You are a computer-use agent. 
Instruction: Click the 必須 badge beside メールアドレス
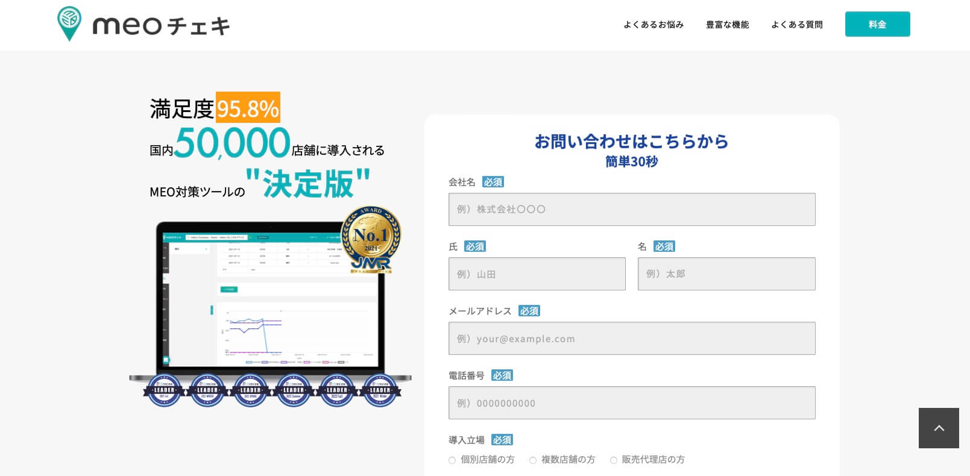529,311
